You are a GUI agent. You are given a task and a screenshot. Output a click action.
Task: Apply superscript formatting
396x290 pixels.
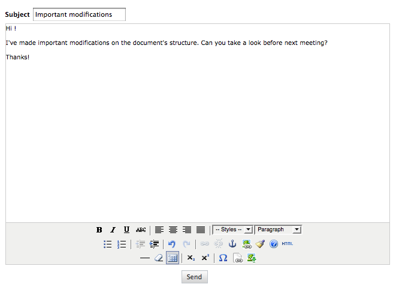coord(205,258)
